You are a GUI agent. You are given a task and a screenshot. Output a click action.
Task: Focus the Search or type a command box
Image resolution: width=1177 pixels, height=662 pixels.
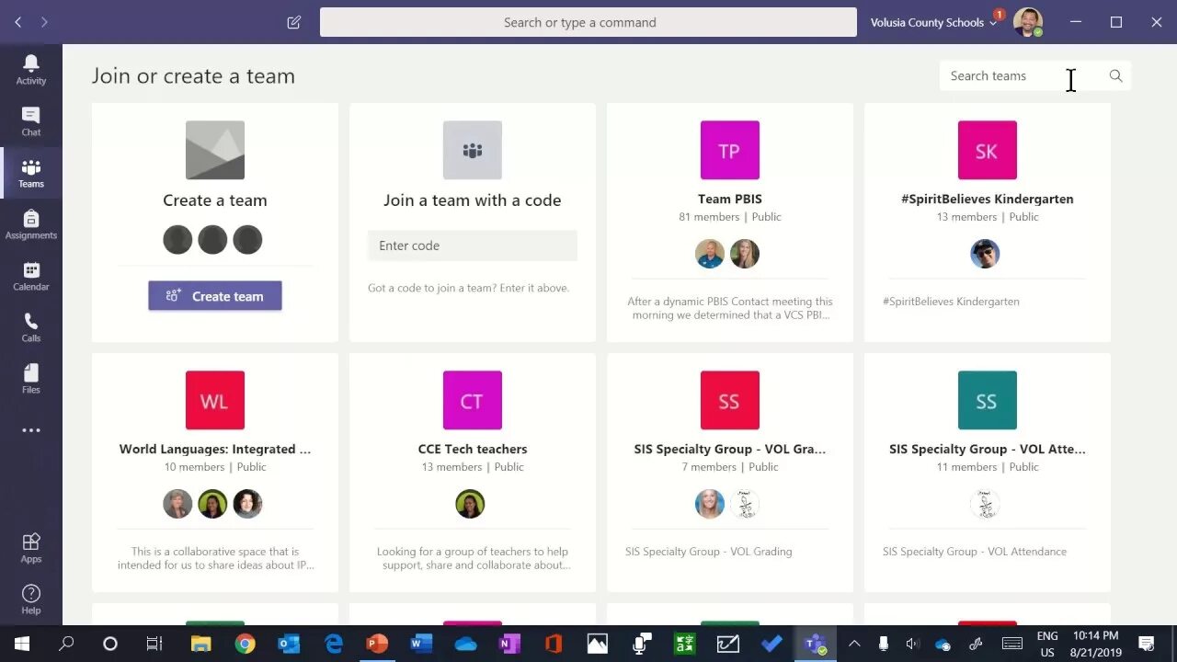point(588,22)
